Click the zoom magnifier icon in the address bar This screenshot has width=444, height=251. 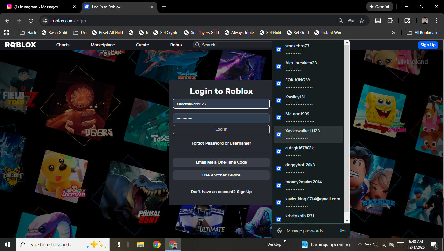(341, 21)
